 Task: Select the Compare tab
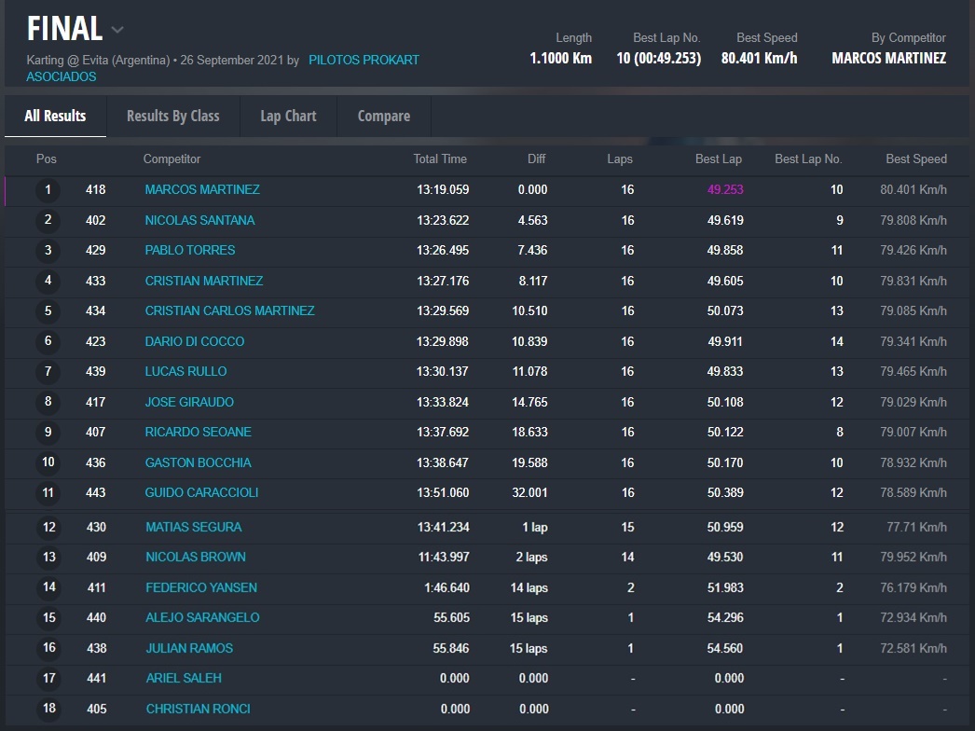[383, 117]
